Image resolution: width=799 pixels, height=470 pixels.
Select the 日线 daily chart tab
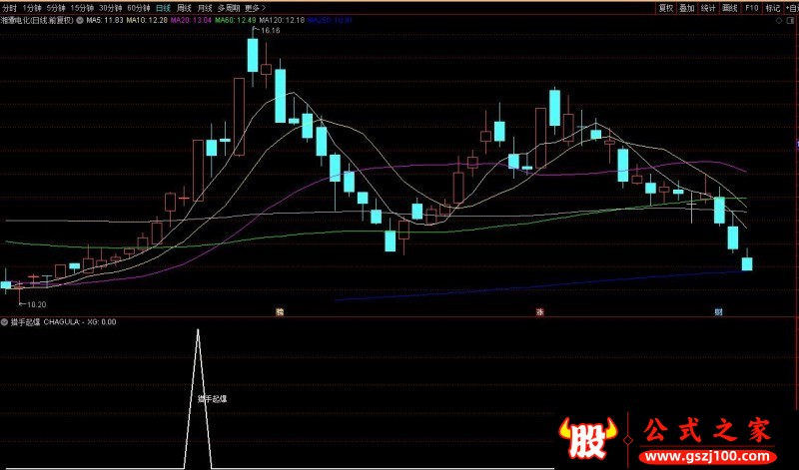163,8
